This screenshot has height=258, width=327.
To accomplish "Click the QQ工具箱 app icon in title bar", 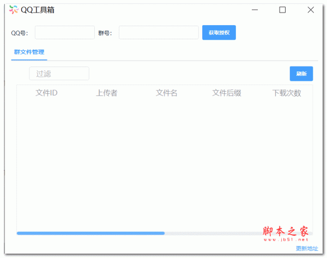I will click(14, 10).
